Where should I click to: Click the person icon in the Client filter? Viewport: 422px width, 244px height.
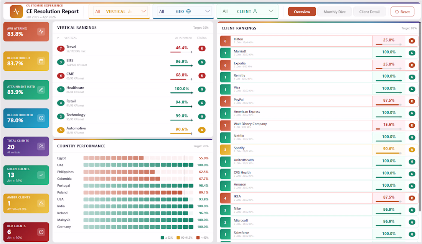click(x=255, y=11)
